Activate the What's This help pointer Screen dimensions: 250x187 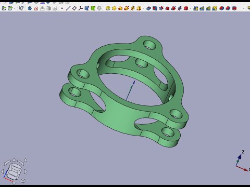click(21, 8)
